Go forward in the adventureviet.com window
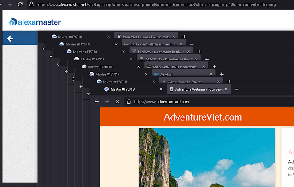This screenshot has height=187, width=294. [x=107, y=102]
